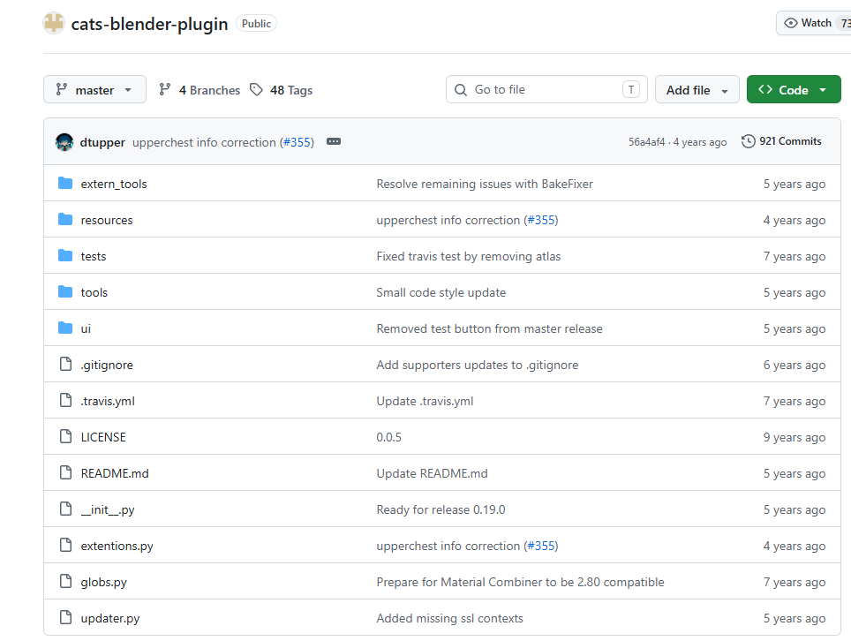The image size is (851, 641).
Task: Click the extentions.py file icon
Action: click(65, 545)
